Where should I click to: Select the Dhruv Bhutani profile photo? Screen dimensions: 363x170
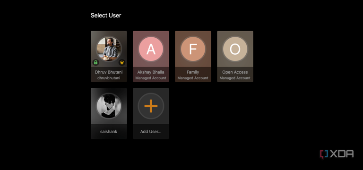pyautogui.click(x=109, y=49)
